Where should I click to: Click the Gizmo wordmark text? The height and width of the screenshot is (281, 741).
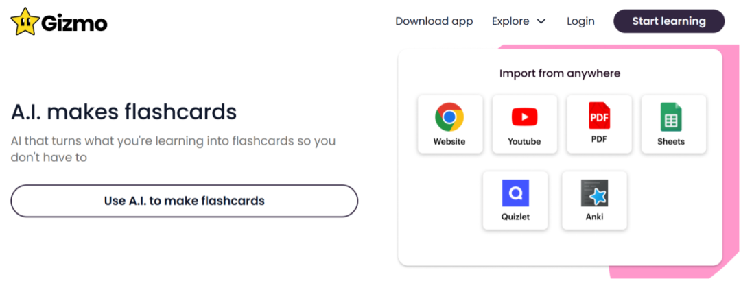click(x=74, y=23)
